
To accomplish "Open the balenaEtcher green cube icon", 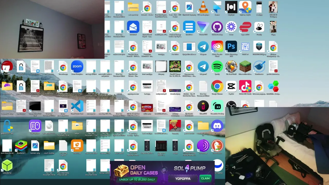I will (7, 165).
